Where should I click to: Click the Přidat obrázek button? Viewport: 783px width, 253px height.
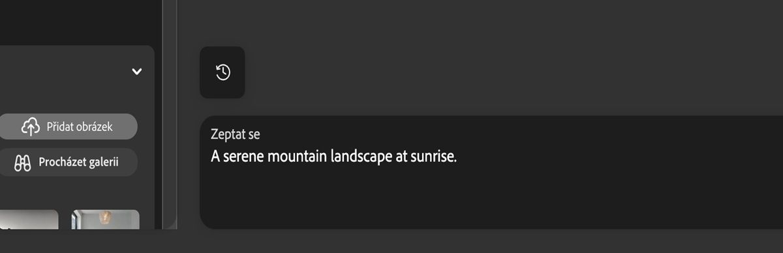tap(68, 126)
